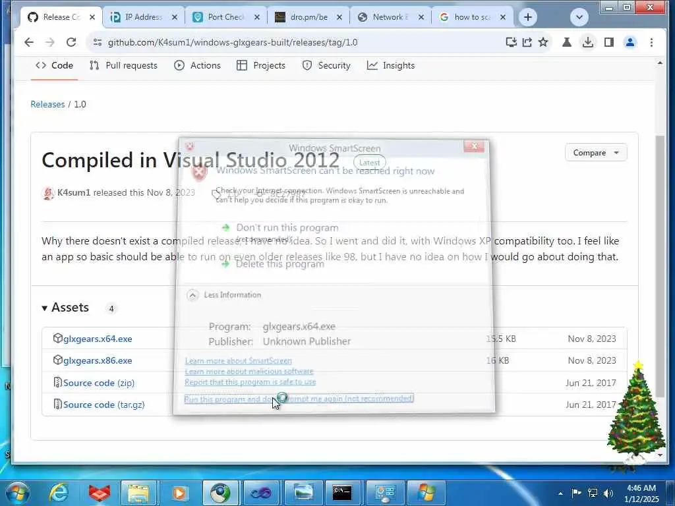Viewport: 675px width, 506px height.
Task: Switch to the IP Address tab
Action: point(144,17)
